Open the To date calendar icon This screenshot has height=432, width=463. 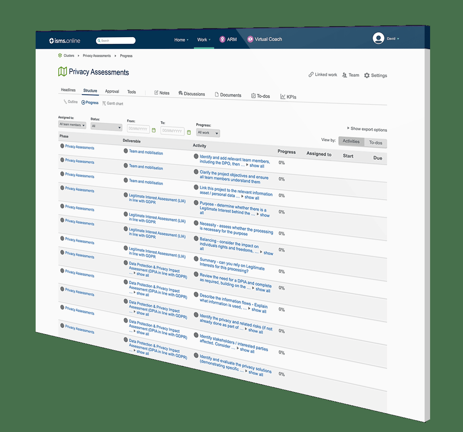pos(189,132)
